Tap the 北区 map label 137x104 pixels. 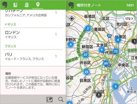106,19
